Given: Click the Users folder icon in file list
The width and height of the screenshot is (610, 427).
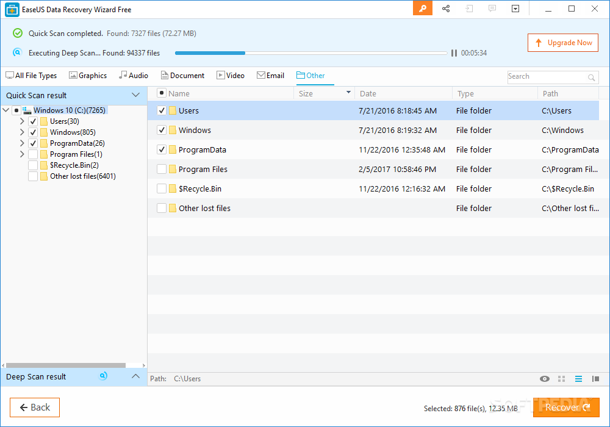Looking at the screenshot, I should tap(173, 110).
